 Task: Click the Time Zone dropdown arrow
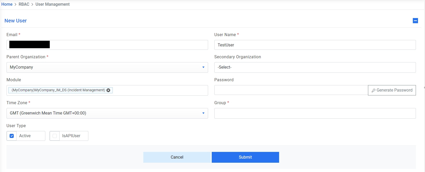coord(203,113)
